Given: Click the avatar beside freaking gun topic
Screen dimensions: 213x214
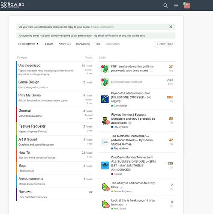Looking at the screenshot, I should point(105,204).
